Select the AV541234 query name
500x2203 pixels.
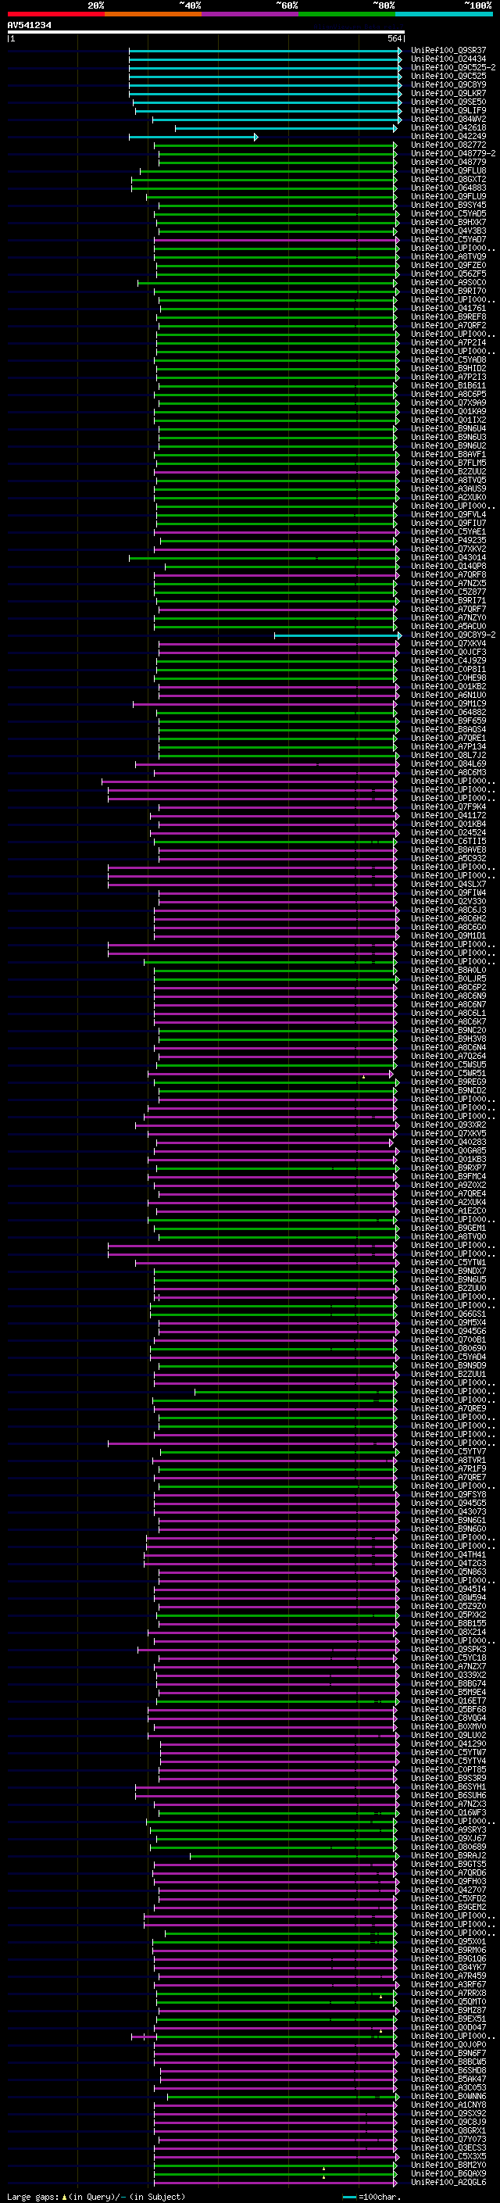29,26
